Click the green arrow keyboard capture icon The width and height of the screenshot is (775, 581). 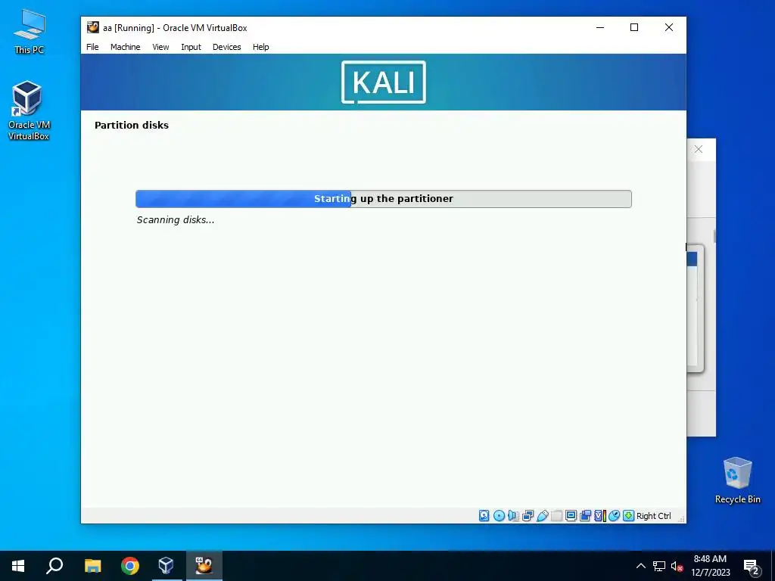click(628, 516)
